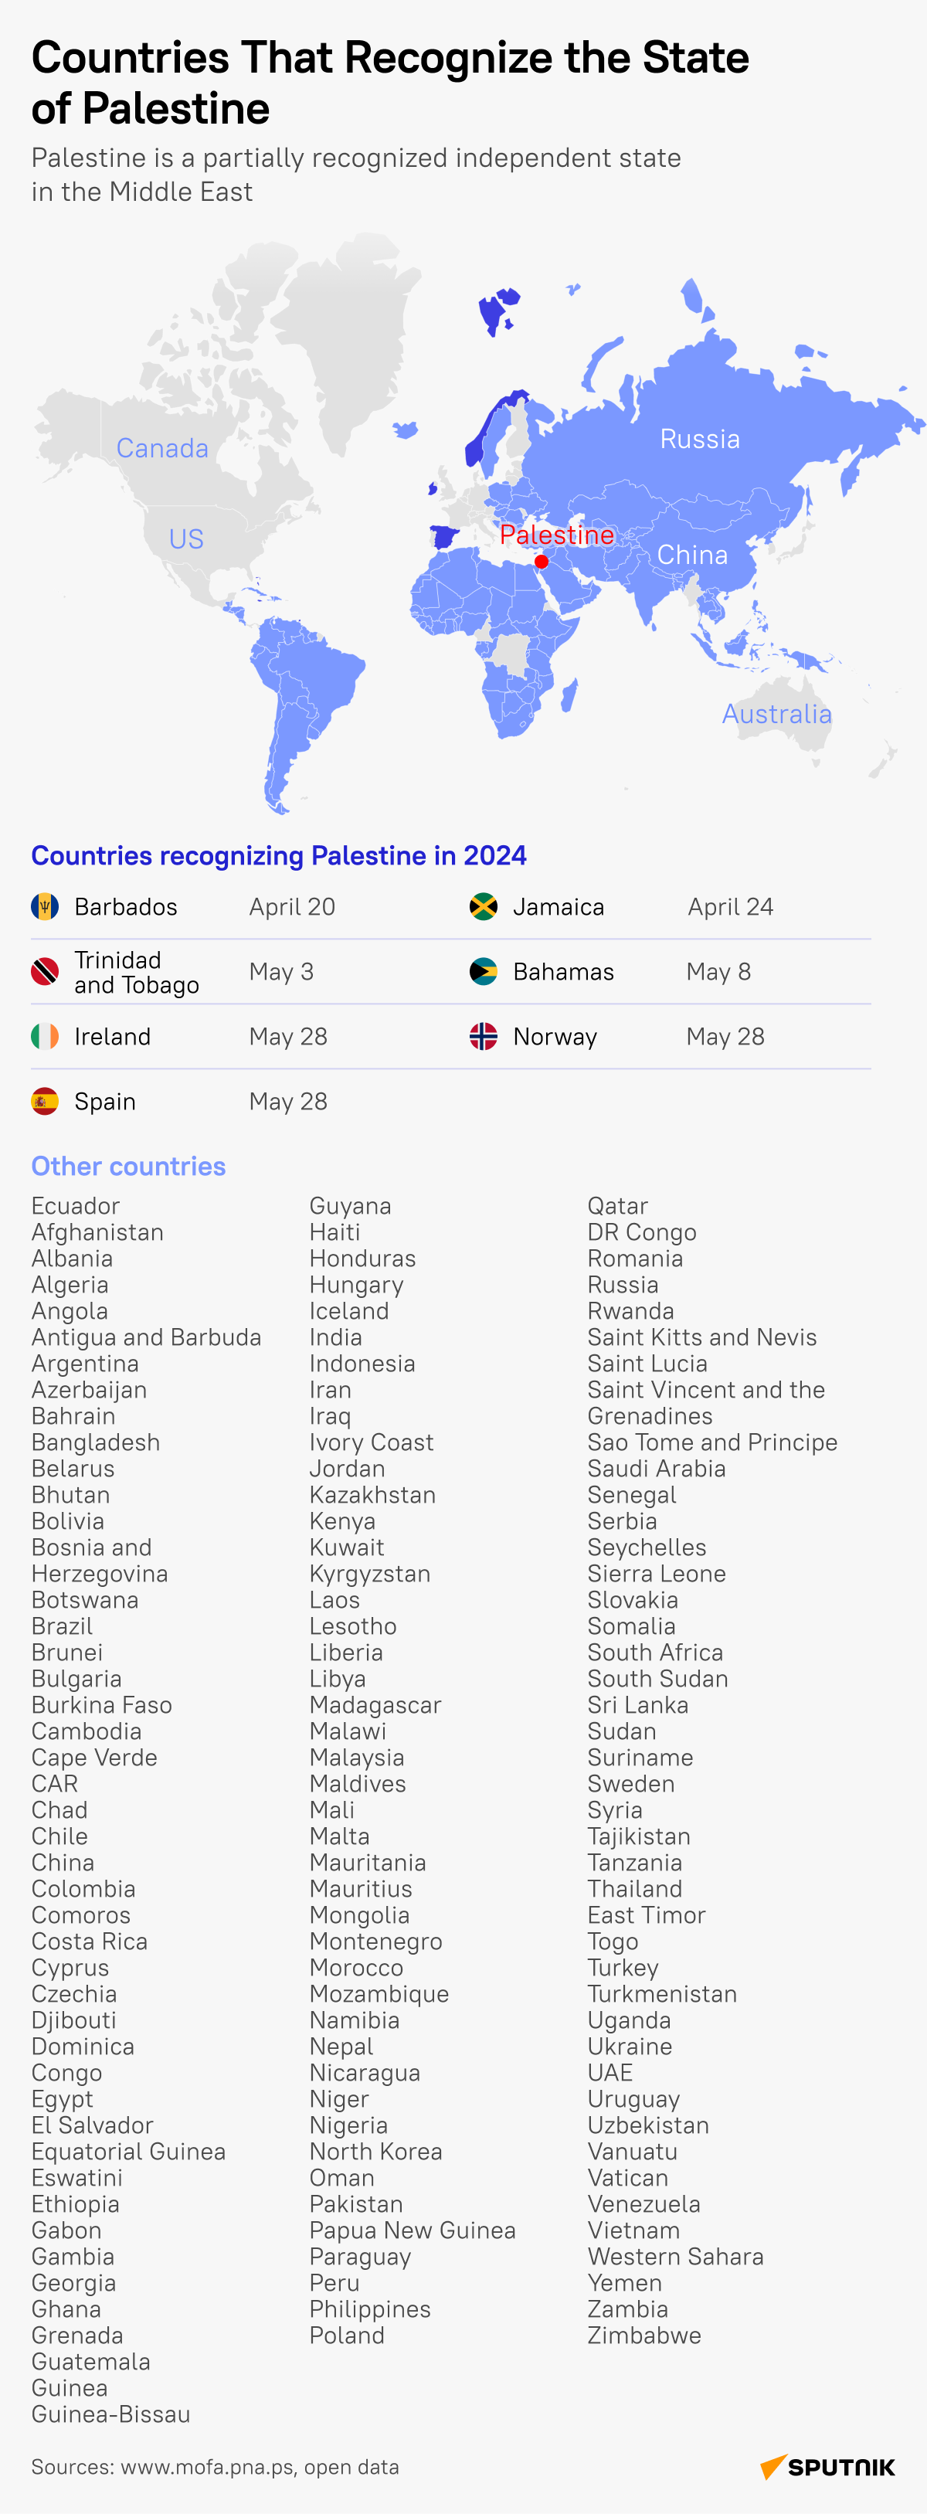Click the Bahamas flag icon
927x2514 pixels.
[x=483, y=972]
